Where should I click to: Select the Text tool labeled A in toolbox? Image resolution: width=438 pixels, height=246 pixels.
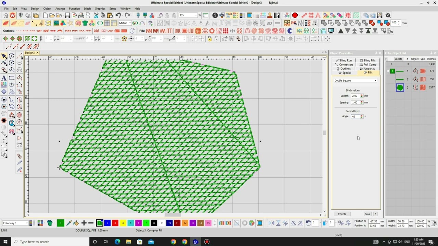tap(4, 78)
